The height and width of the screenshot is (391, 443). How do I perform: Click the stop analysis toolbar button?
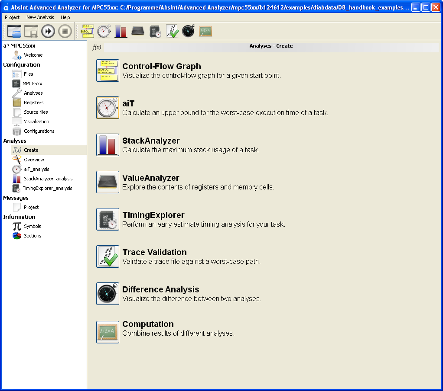pos(65,31)
